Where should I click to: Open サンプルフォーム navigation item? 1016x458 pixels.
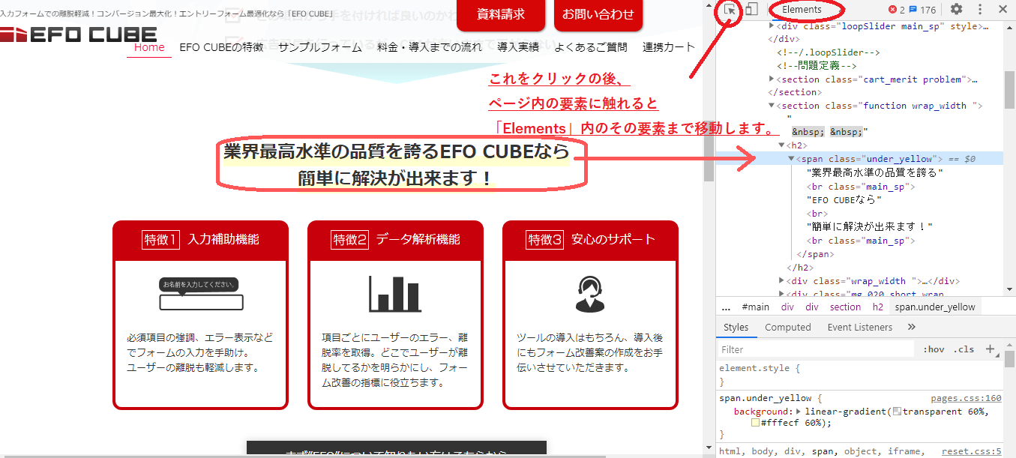coord(320,47)
